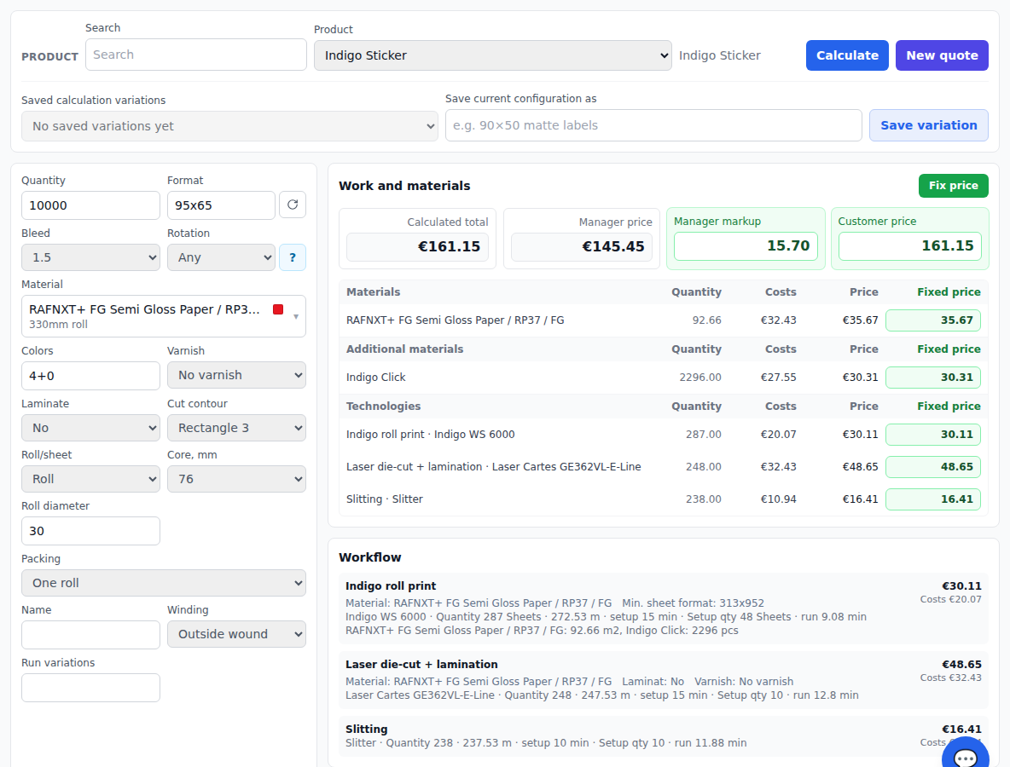Open the Cut contour dropdown
Viewport: 1010px width, 767px height.
(x=236, y=428)
